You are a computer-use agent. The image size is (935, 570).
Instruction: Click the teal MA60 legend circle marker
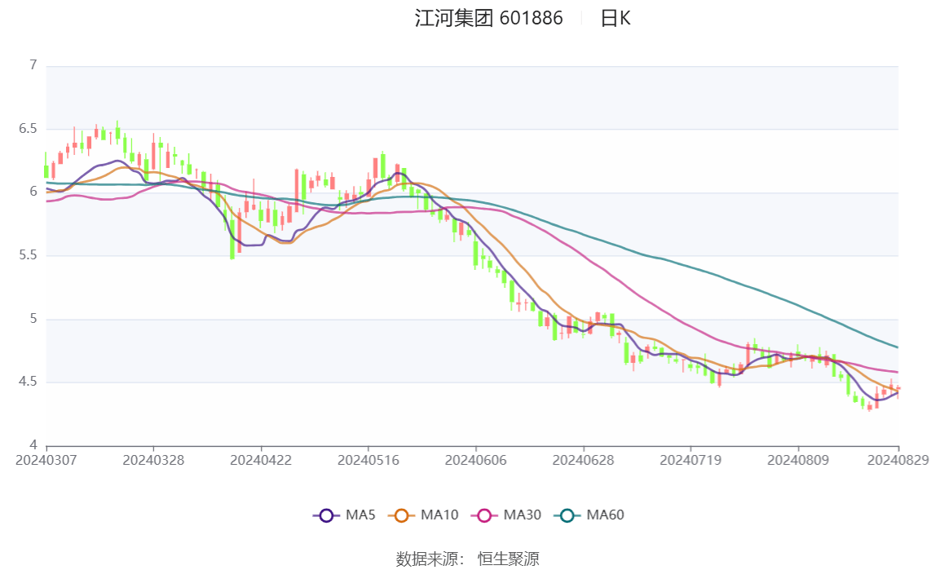(x=567, y=515)
